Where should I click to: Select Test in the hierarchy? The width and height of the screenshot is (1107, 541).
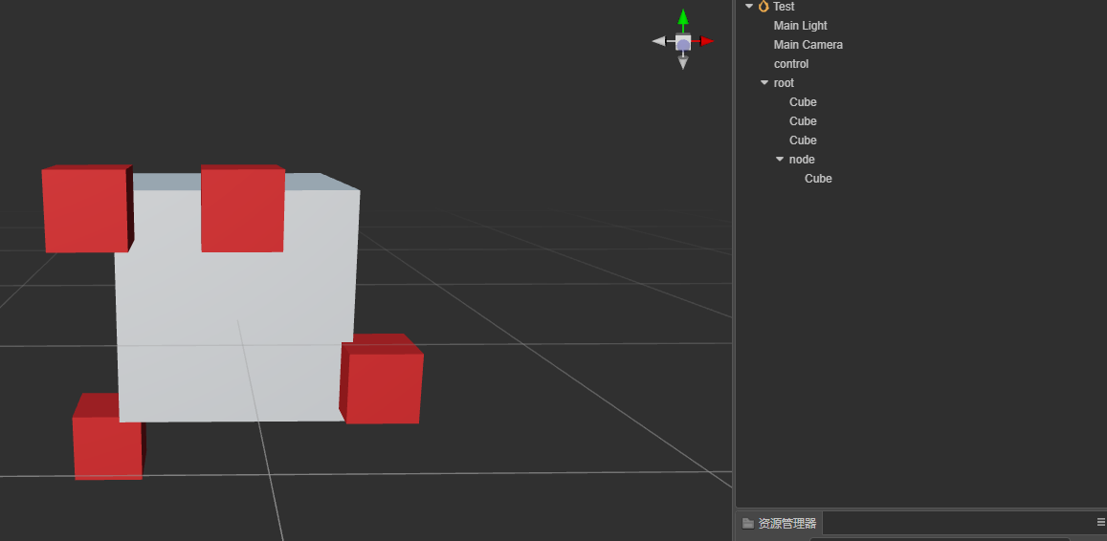tap(784, 7)
